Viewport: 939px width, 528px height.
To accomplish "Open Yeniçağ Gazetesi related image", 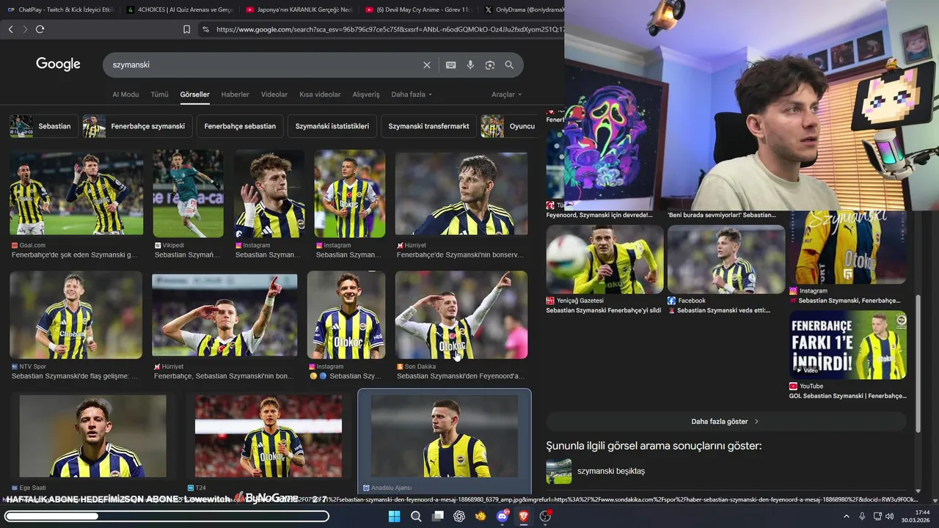I will point(604,260).
